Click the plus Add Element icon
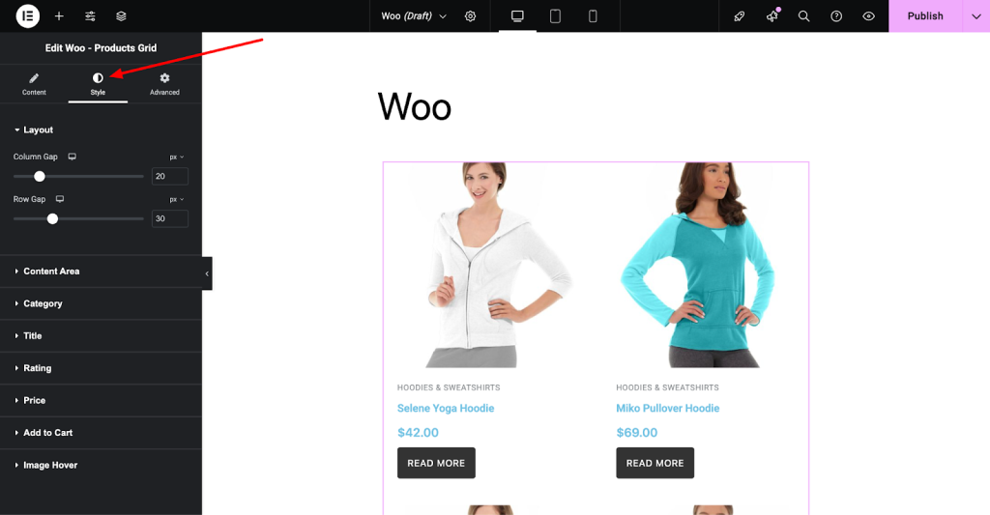This screenshot has height=515, width=990. (59, 16)
